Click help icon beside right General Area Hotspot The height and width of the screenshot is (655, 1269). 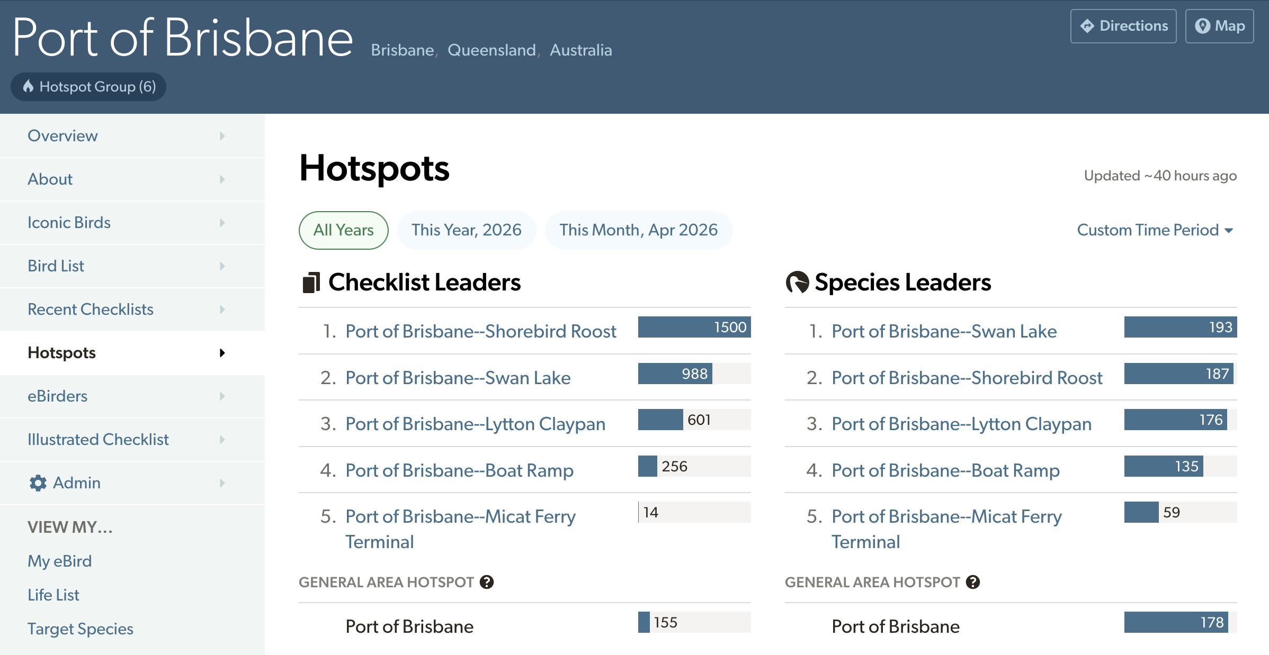click(973, 582)
